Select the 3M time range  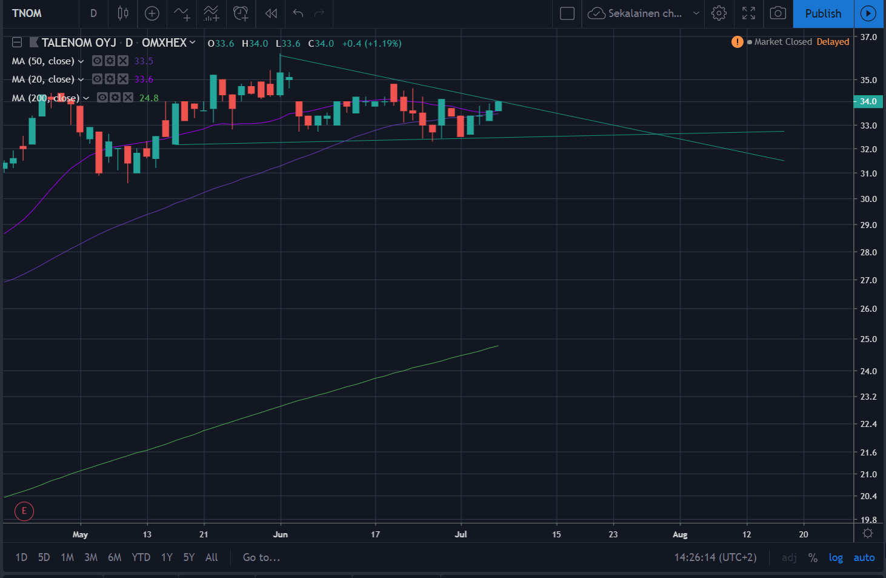click(91, 557)
